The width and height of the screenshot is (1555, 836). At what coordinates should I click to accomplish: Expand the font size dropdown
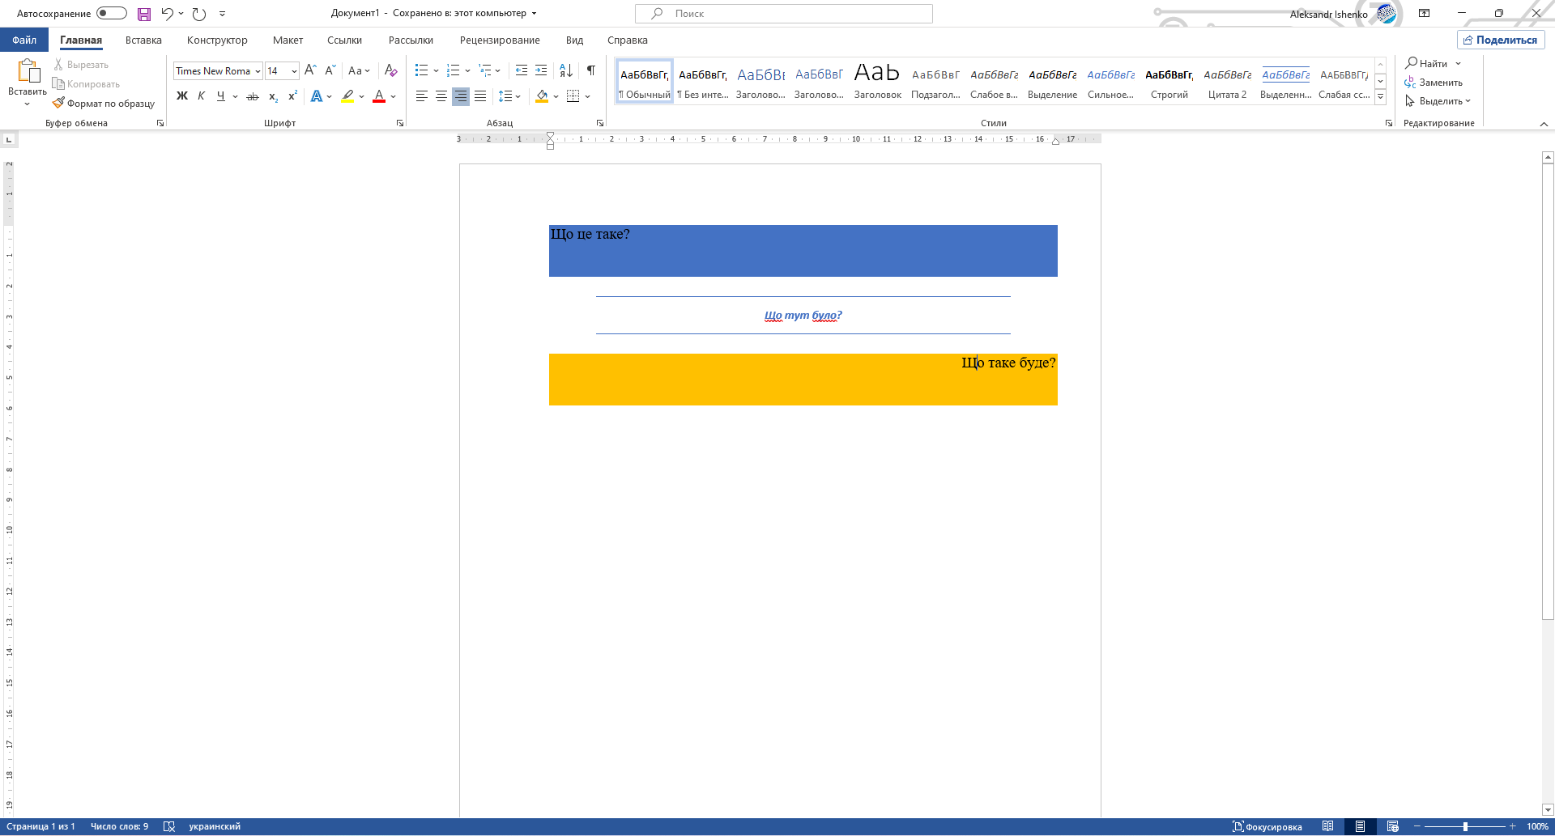294,71
